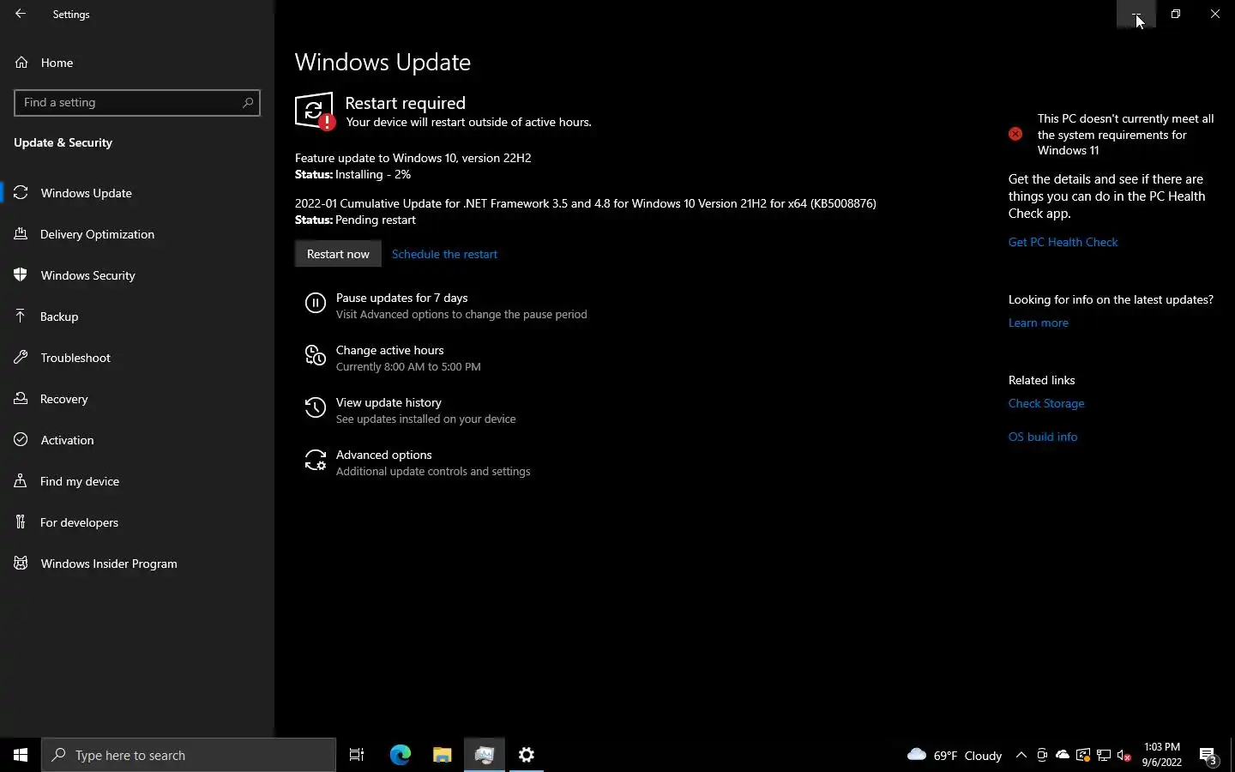This screenshot has width=1235, height=772.
Task: Click Get PC Health Check link
Action: tap(1063, 242)
